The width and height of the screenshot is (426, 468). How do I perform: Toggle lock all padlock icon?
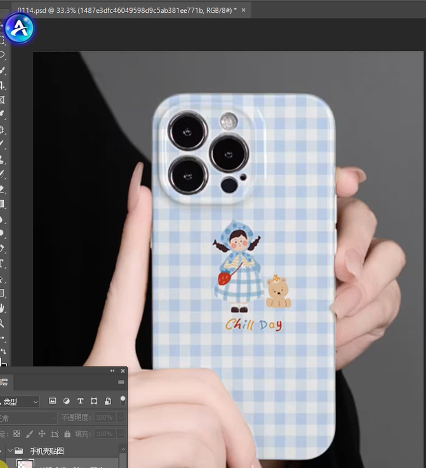click(67, 434)
